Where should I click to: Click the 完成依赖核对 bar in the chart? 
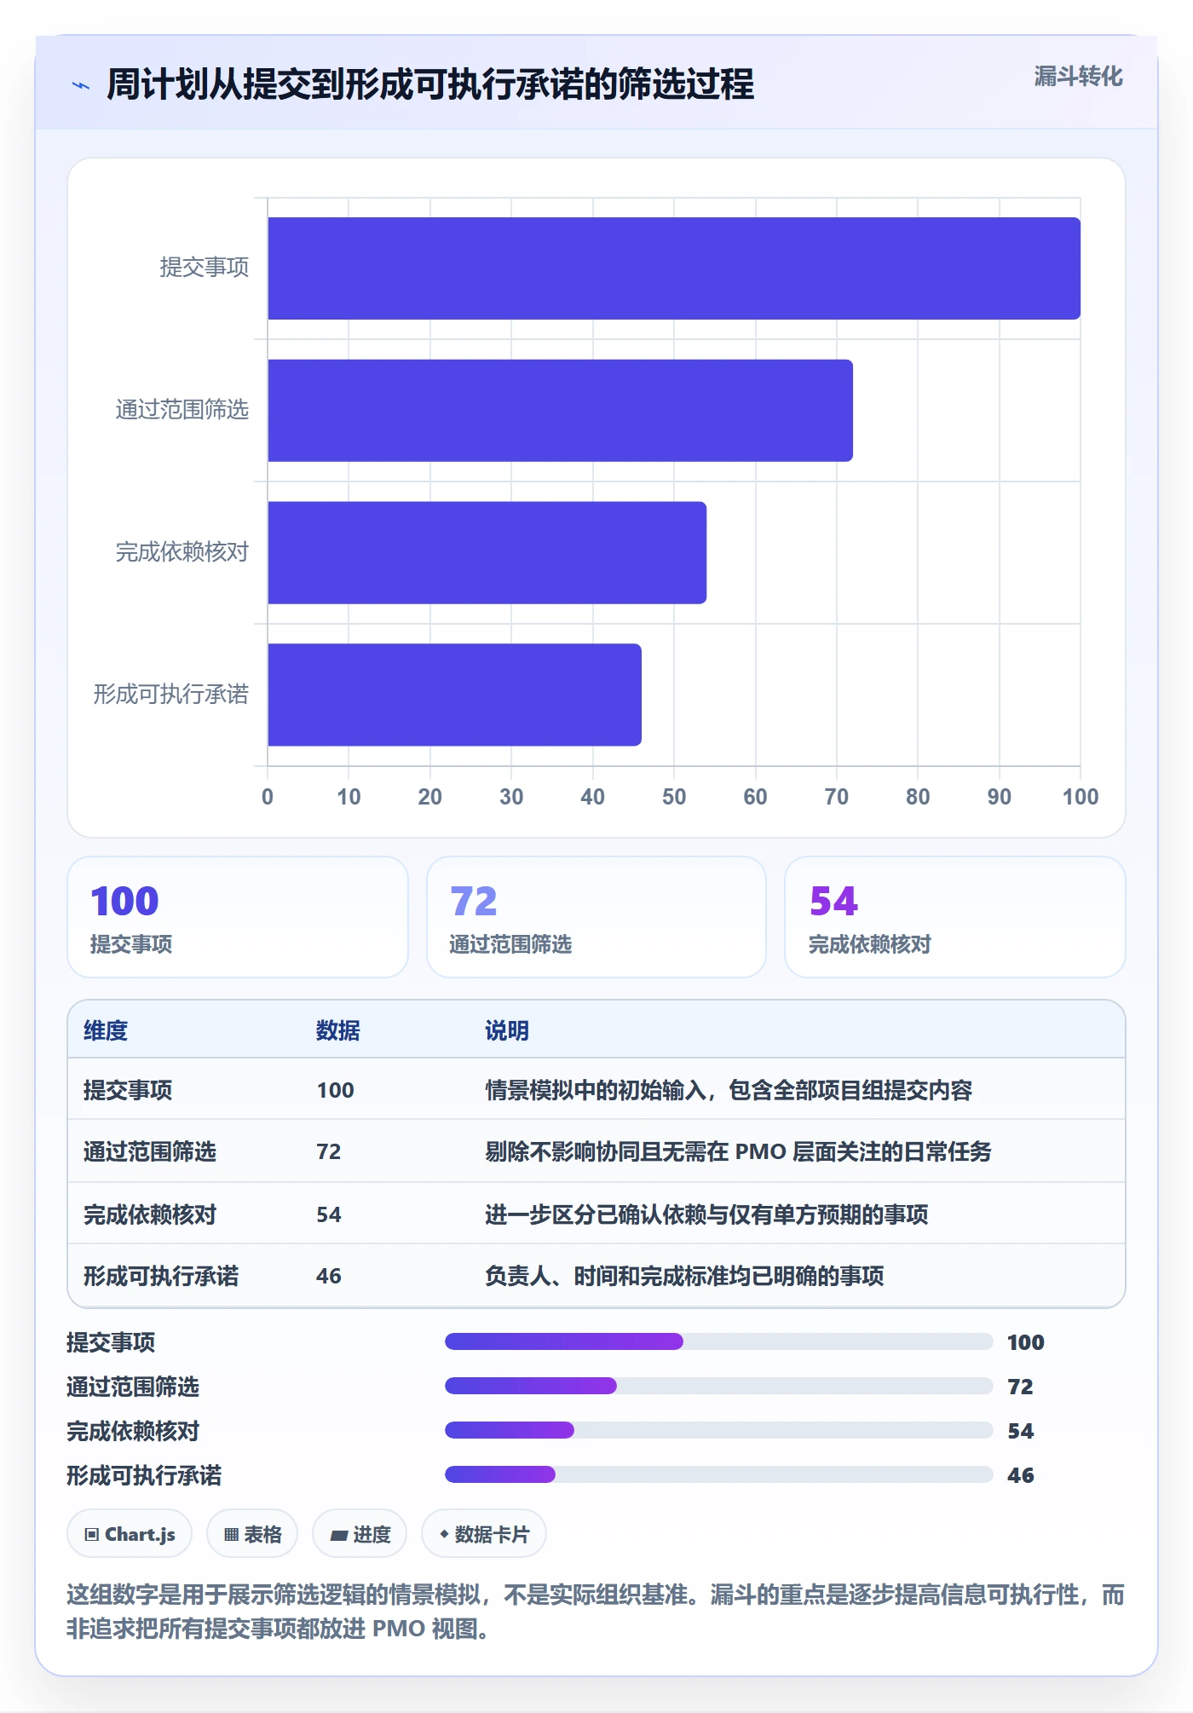[x=487, y=552]
